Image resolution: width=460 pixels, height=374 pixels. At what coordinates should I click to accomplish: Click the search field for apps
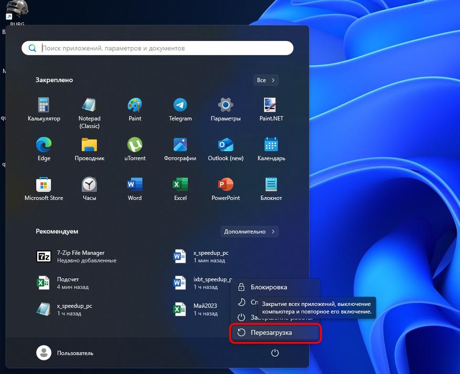(157, 48)
